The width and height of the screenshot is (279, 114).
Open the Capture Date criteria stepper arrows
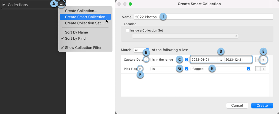[146, 60]
